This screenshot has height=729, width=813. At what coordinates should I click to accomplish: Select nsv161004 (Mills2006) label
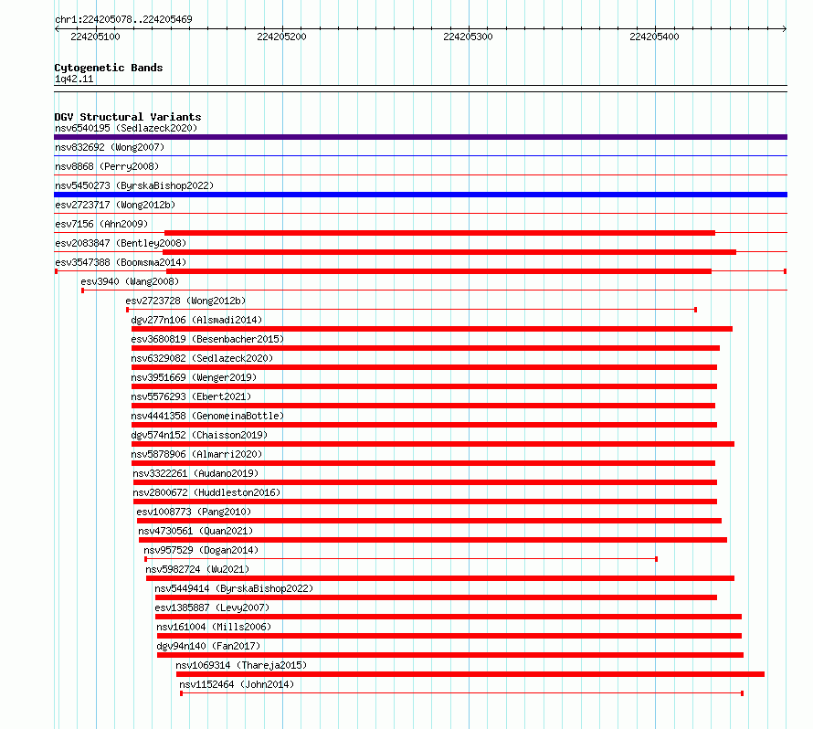[214, 627]
